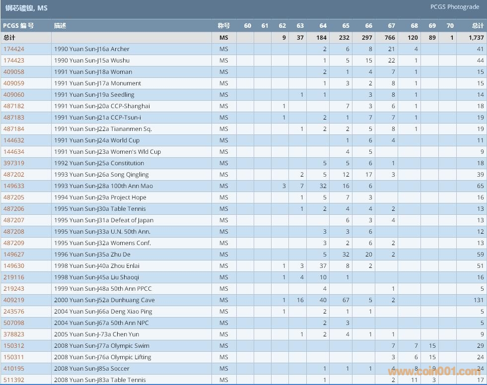This screenshot has height=385, width=487.
Task: Select PCGS number 243576 Deng Xiao Ping
Action: [14, 312]
